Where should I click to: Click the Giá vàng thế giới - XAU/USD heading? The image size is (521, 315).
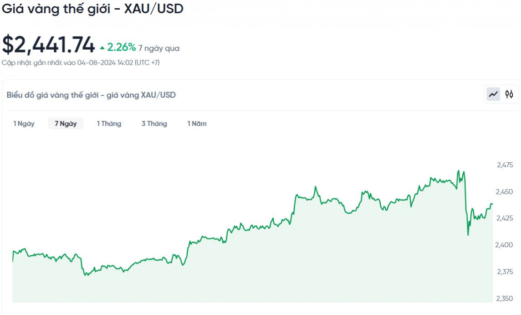tap(92, 9)
